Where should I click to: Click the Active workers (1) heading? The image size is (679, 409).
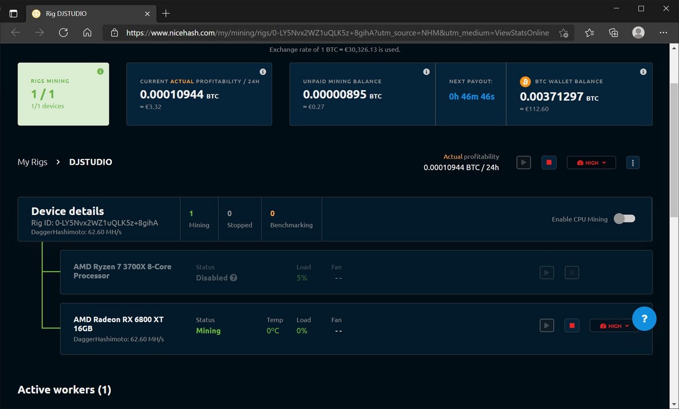64,389
